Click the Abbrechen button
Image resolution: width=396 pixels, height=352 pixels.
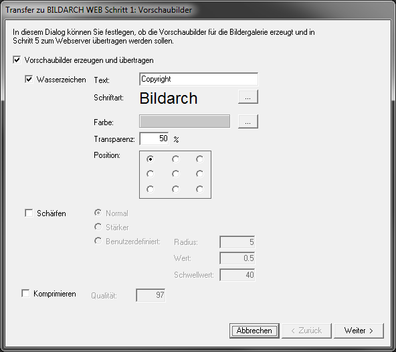(x=254, y=331)
